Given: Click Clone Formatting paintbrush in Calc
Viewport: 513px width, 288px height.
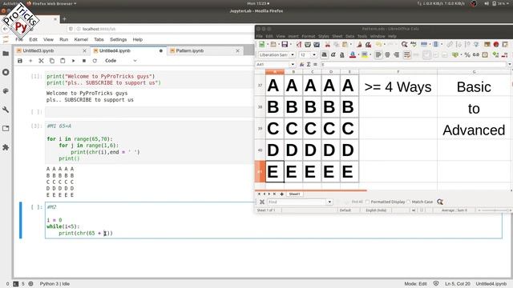Looking at the screenshot, I should (x=359, y=45).
